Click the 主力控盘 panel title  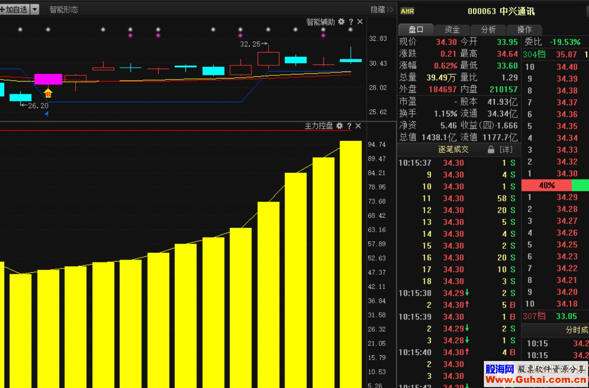coord(319,126)
